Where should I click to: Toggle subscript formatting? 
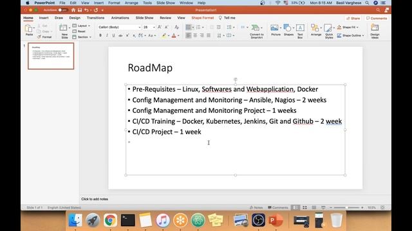click(x=134, y=35)
